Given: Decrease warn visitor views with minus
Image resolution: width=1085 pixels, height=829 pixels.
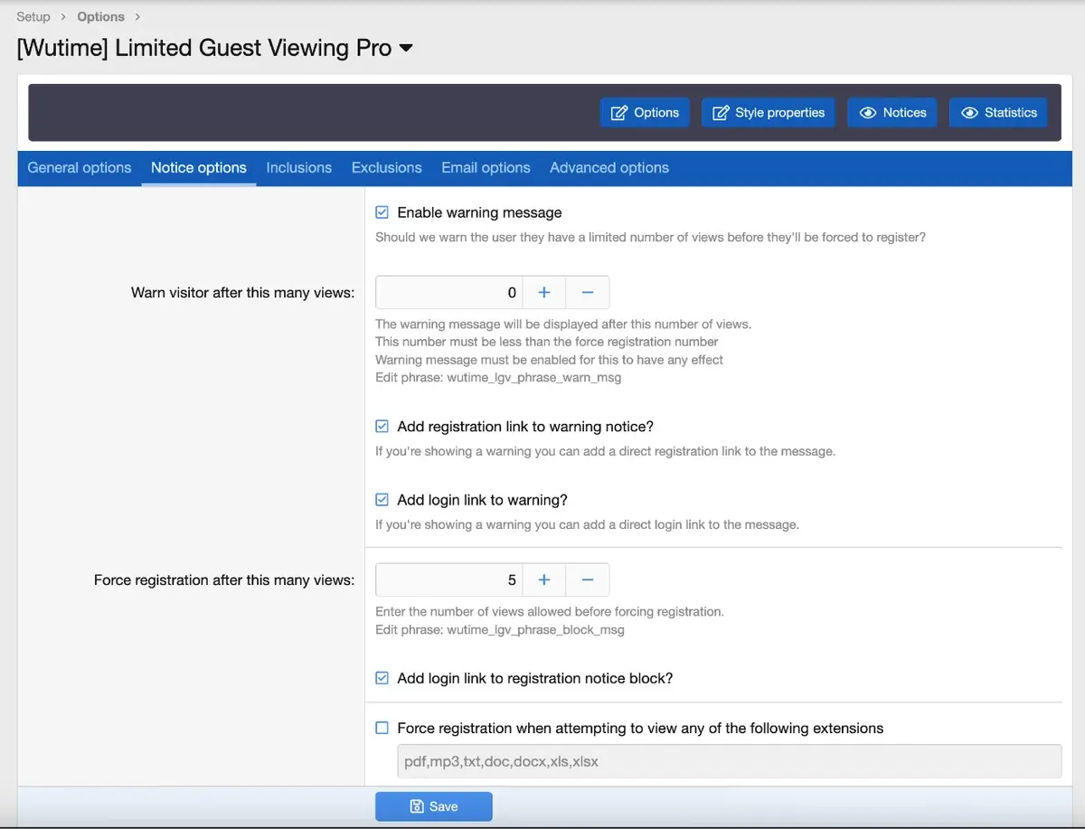Looking at the screenshot, I should [588, 293].
